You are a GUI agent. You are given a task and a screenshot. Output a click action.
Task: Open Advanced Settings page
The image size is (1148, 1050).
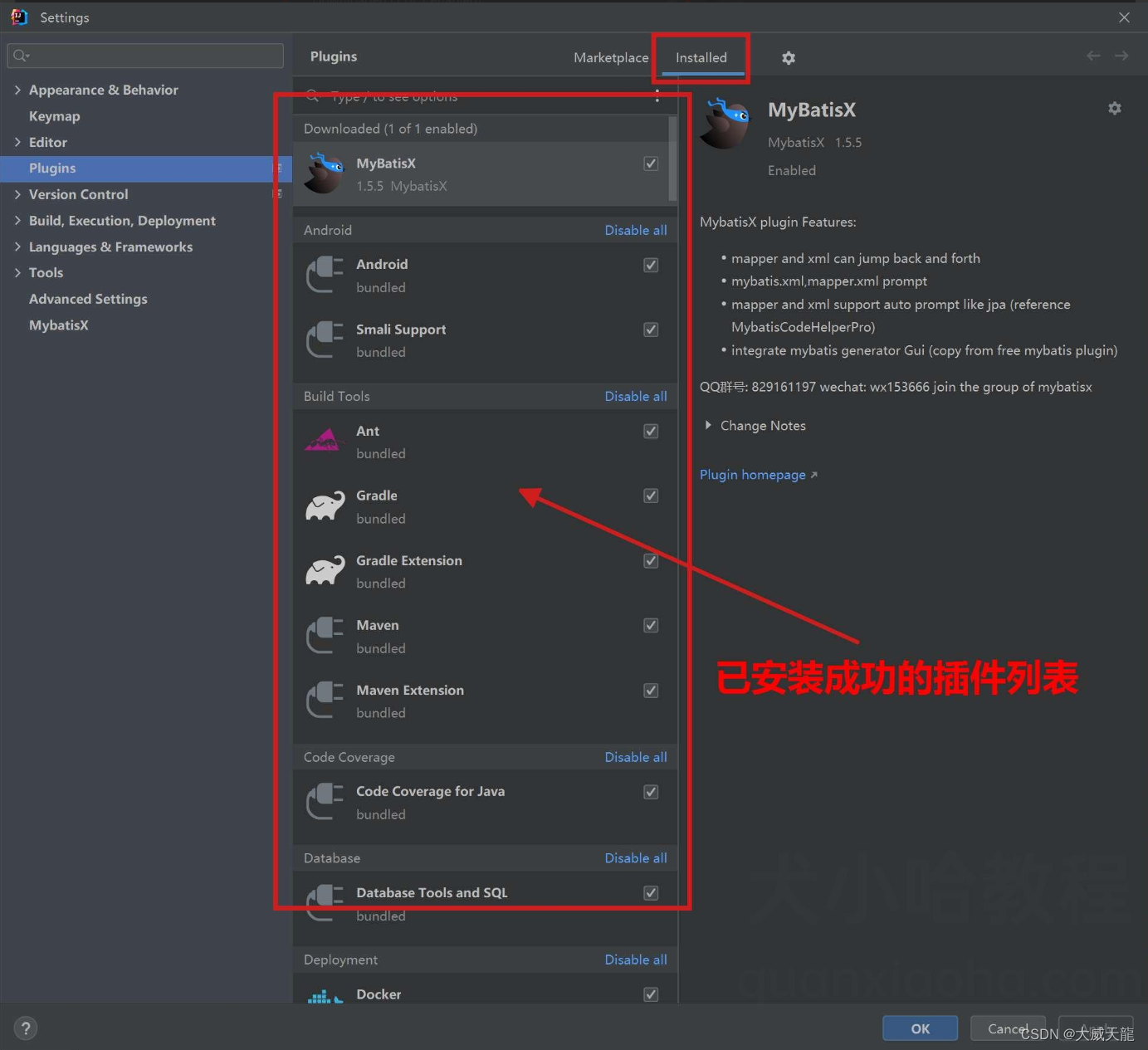88,299
